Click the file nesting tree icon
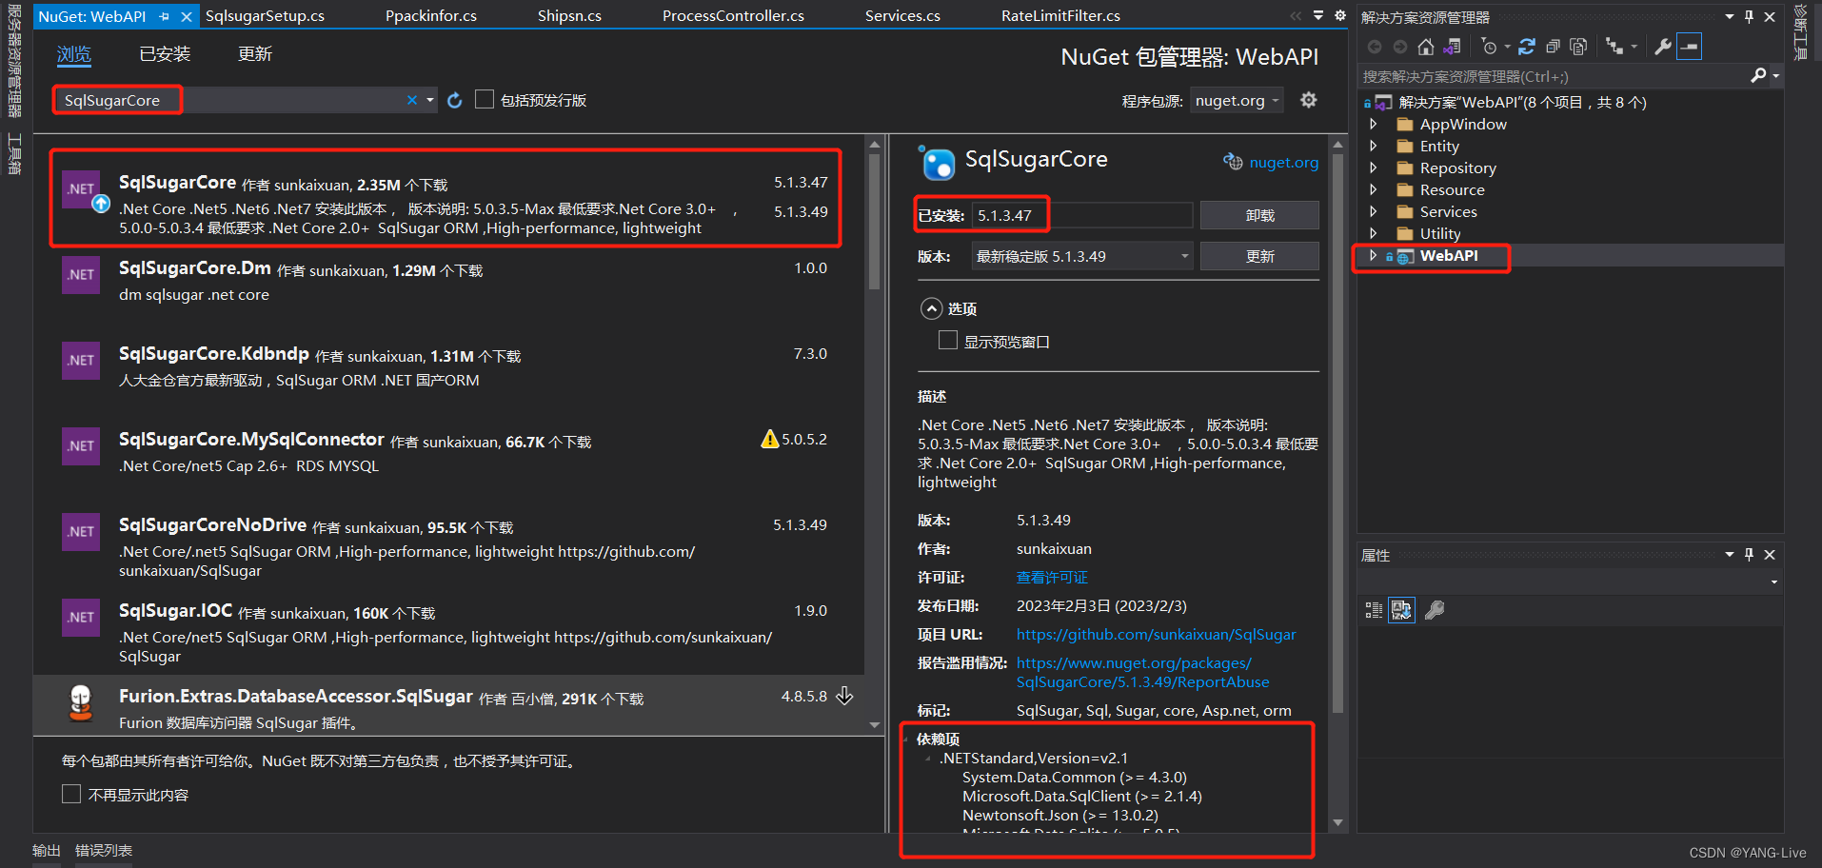The width and height of the screenshot is (1822, 868). point(1614,47)
